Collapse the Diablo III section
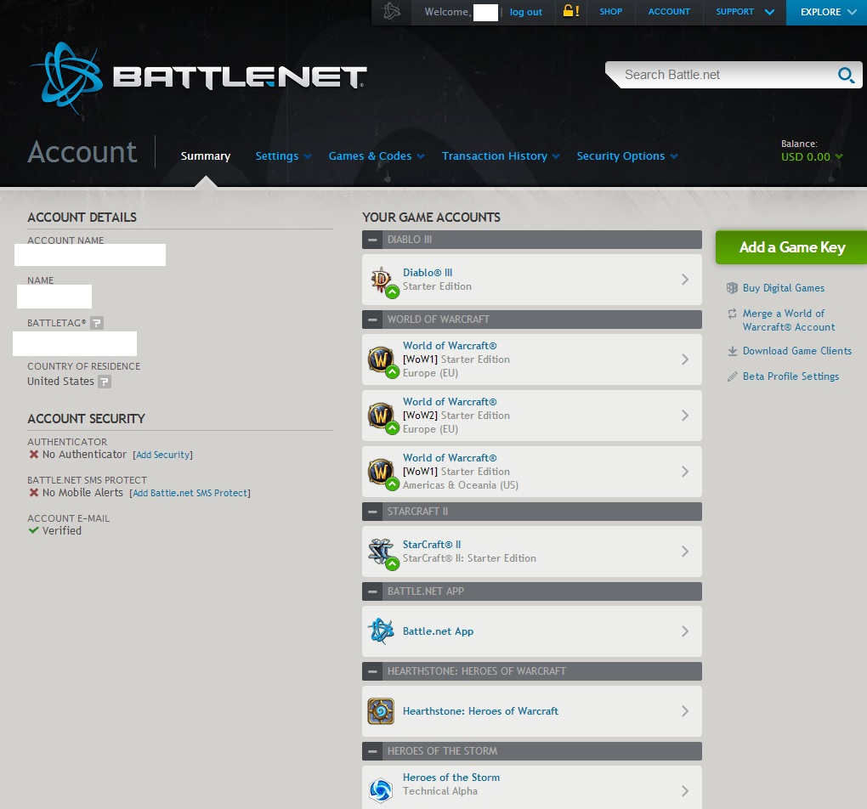This screenshot has width=867, height=809. (372, 240)
